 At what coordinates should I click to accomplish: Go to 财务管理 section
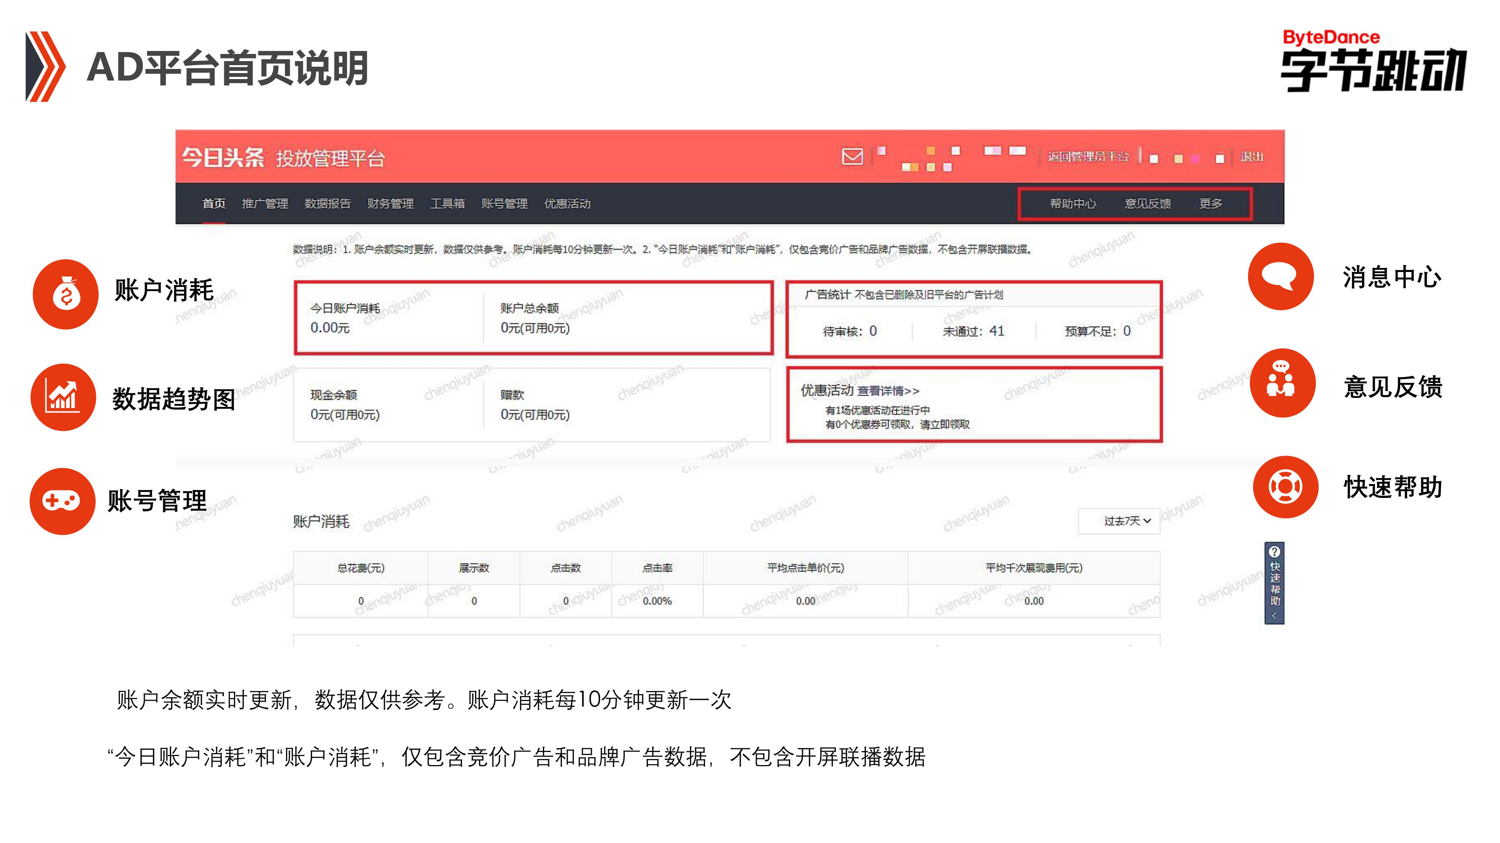390,203
